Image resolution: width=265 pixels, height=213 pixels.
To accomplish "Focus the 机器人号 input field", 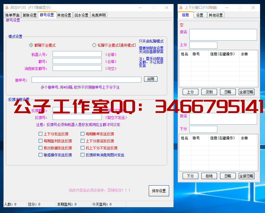I will click(77, 54).
